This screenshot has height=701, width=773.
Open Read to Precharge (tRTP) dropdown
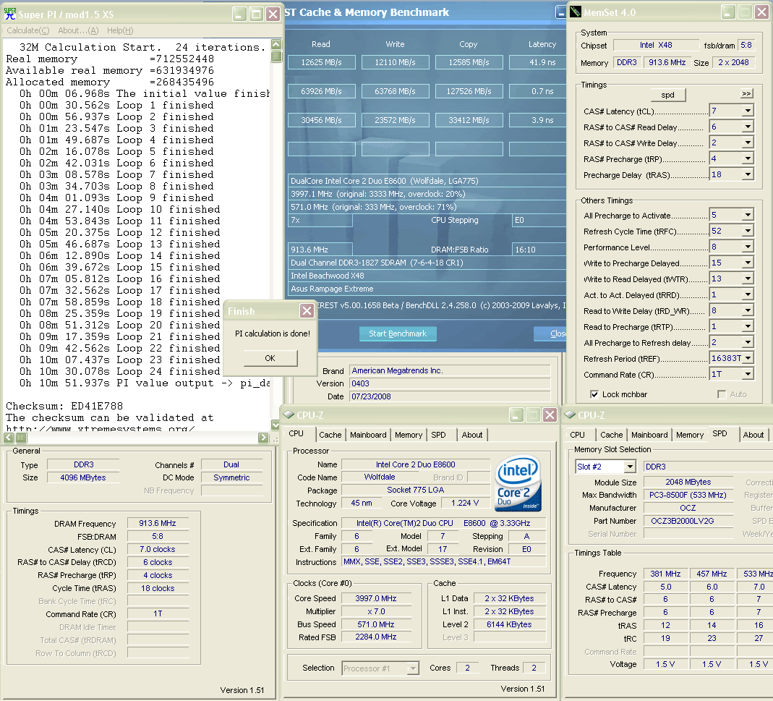tap(748, 326)
